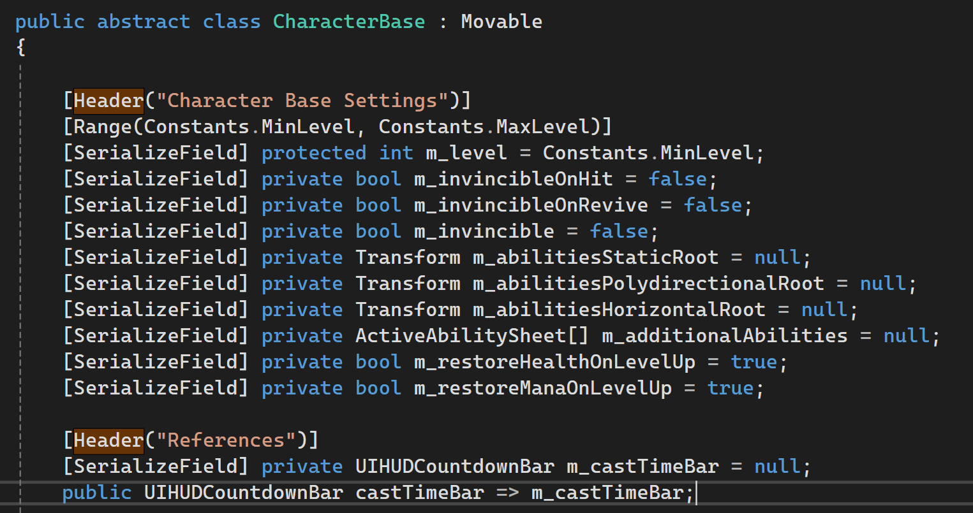Click the m_abilitiesHorizontalRoot field name
Image resolution: width=973 pixels, height=513 pixels.
coord(619,310)
